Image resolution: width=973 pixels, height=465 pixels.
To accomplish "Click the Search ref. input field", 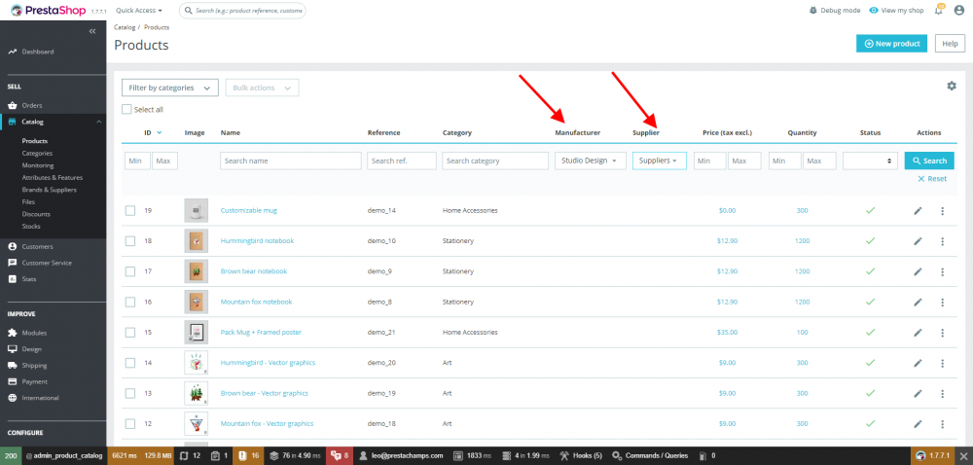I will point(402,161).
